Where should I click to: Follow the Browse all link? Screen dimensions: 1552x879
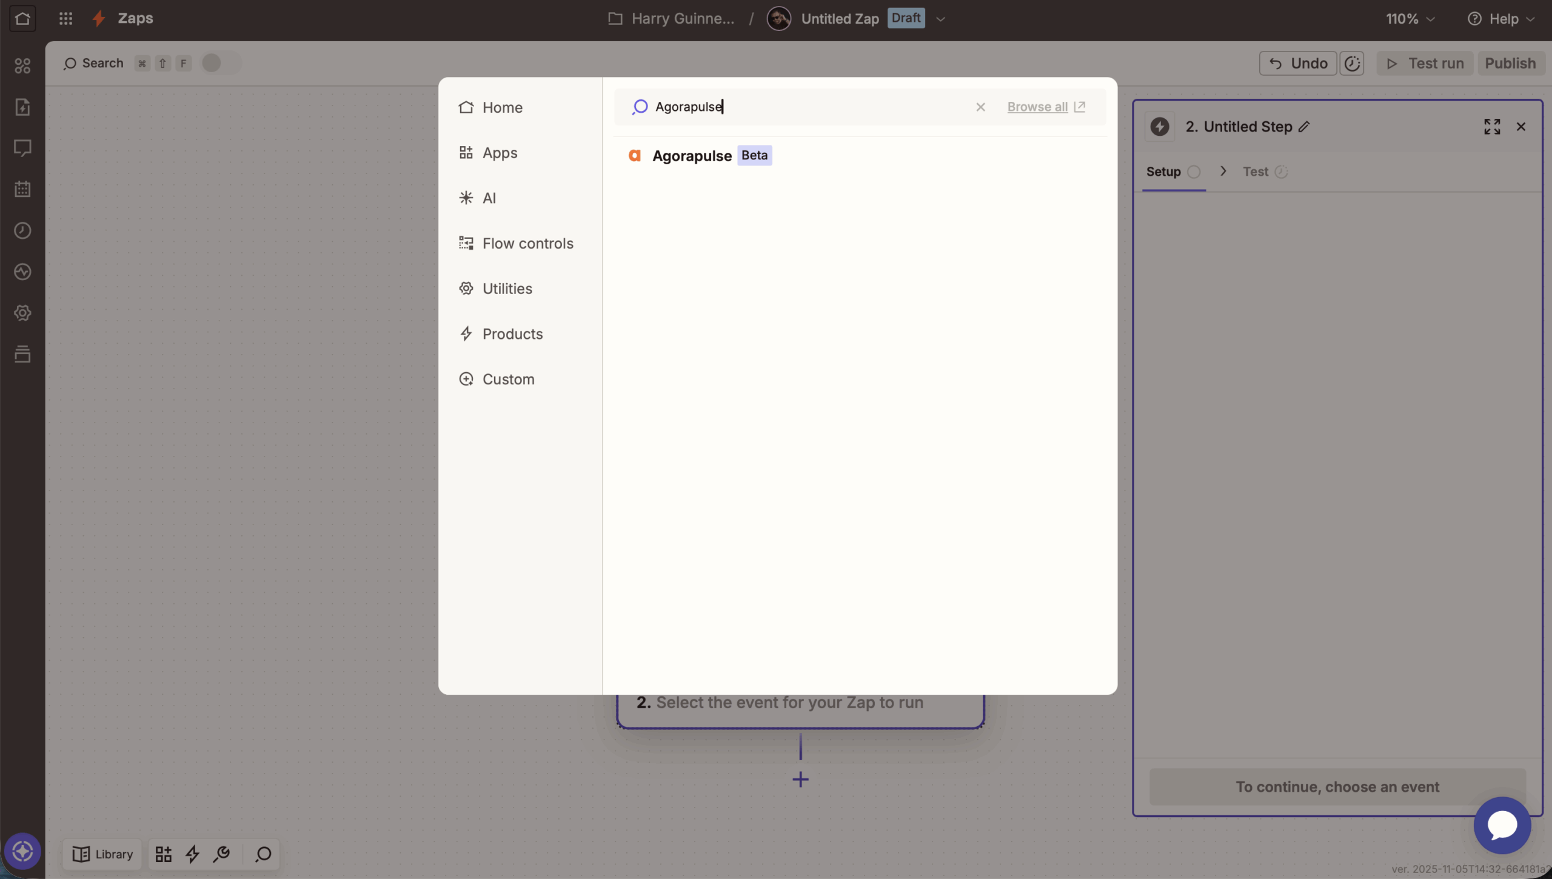(1037, 107)
